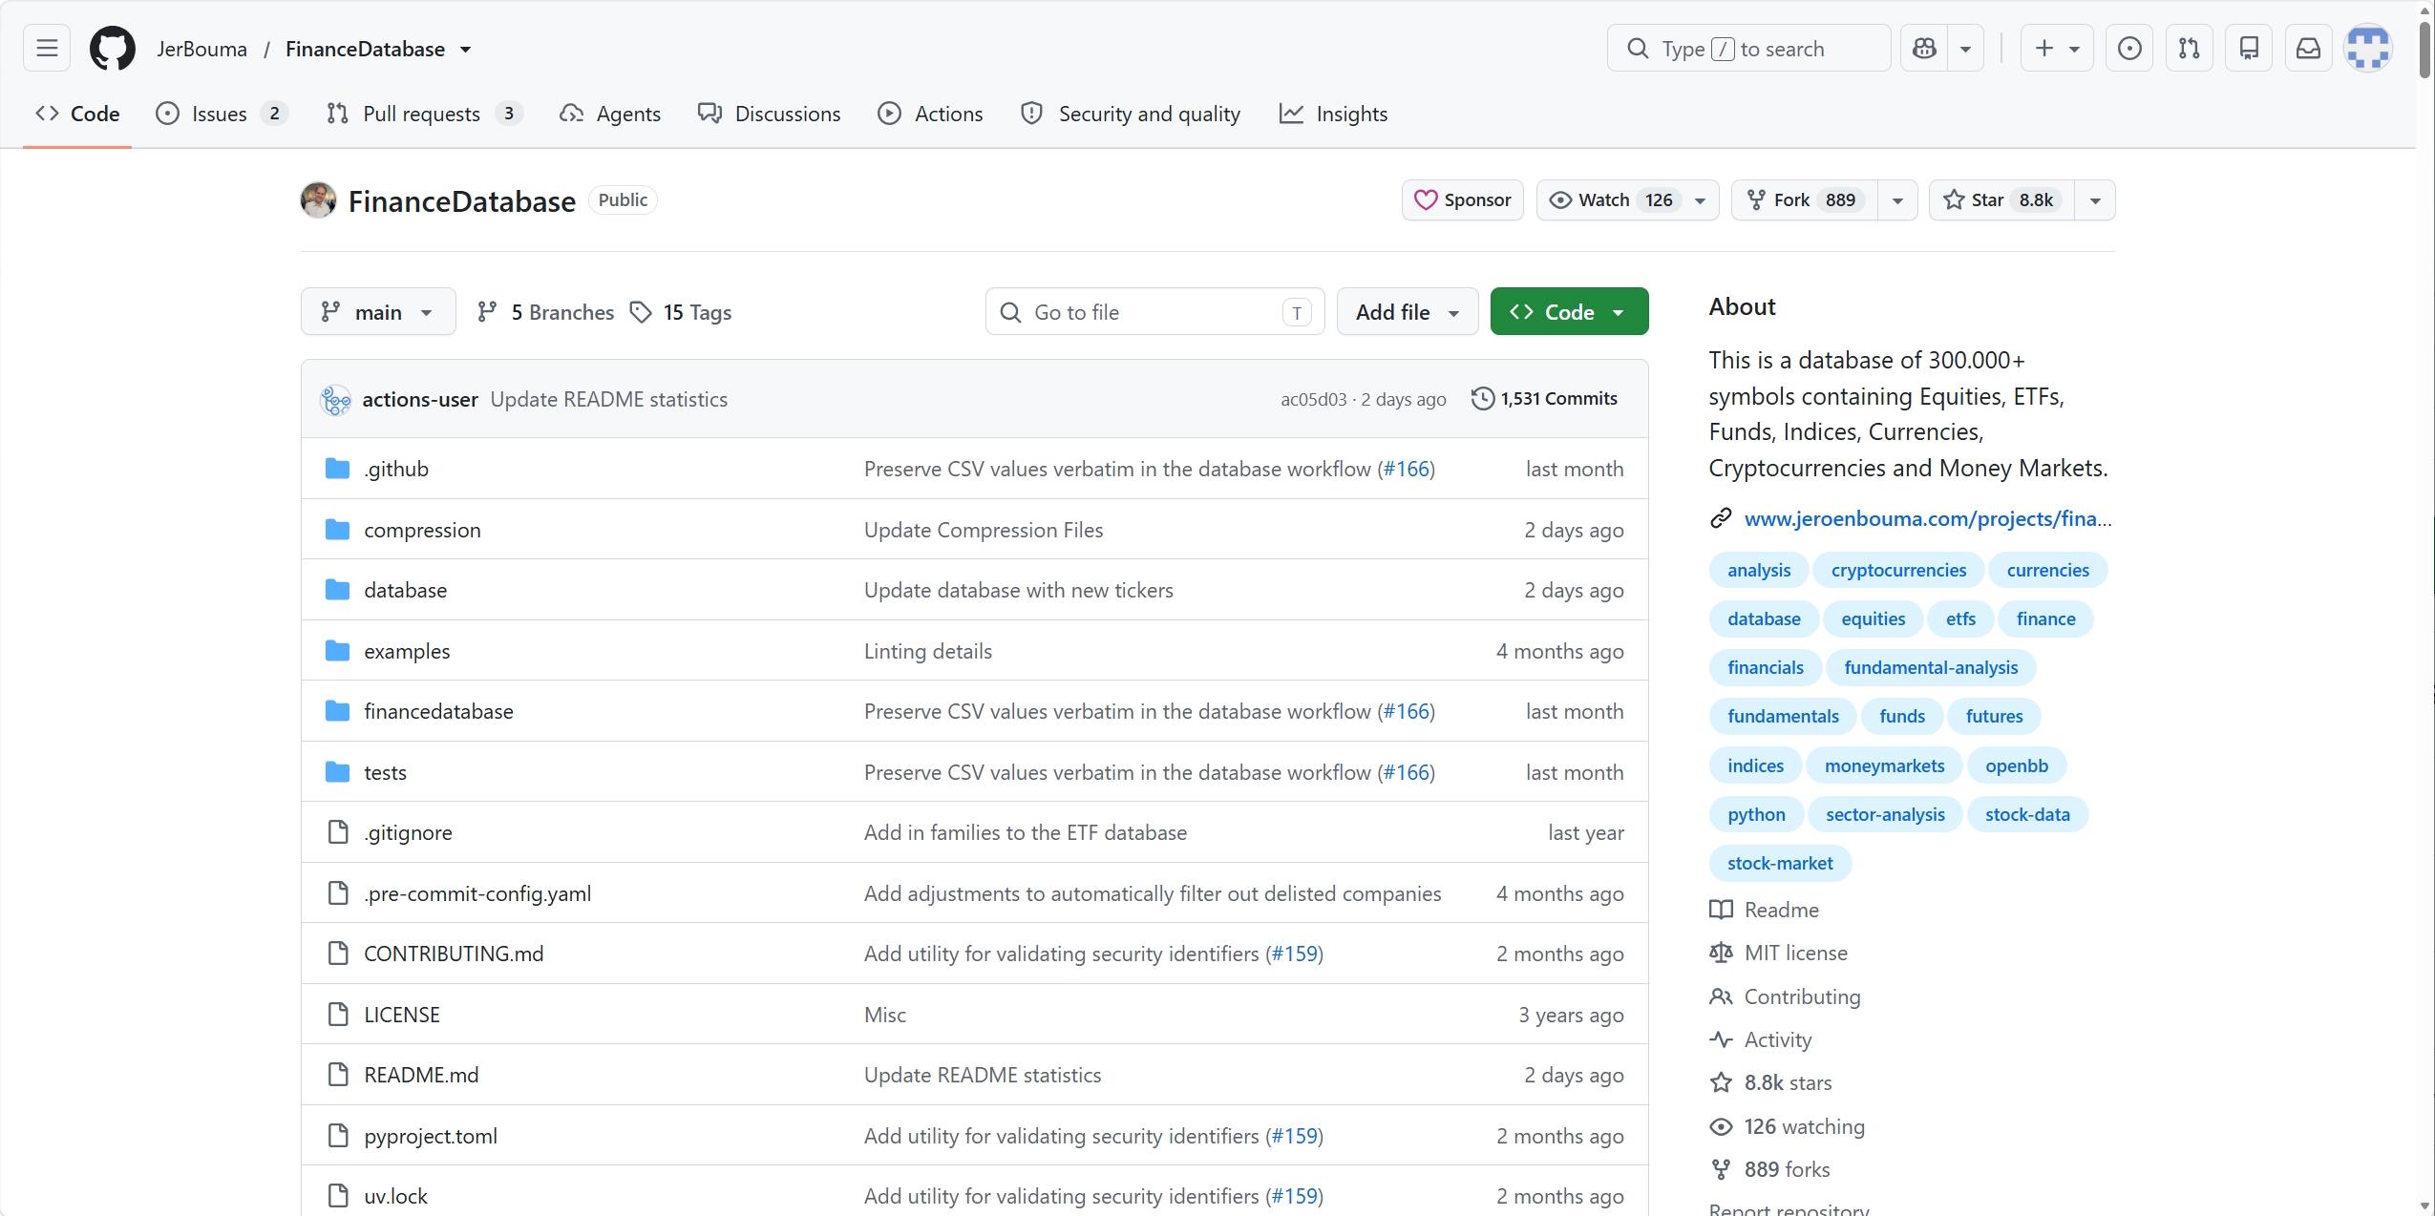The height and width of the screenshot is (1216, 2435).
Task: Switch to the Code tab
Action: point(77,114)
